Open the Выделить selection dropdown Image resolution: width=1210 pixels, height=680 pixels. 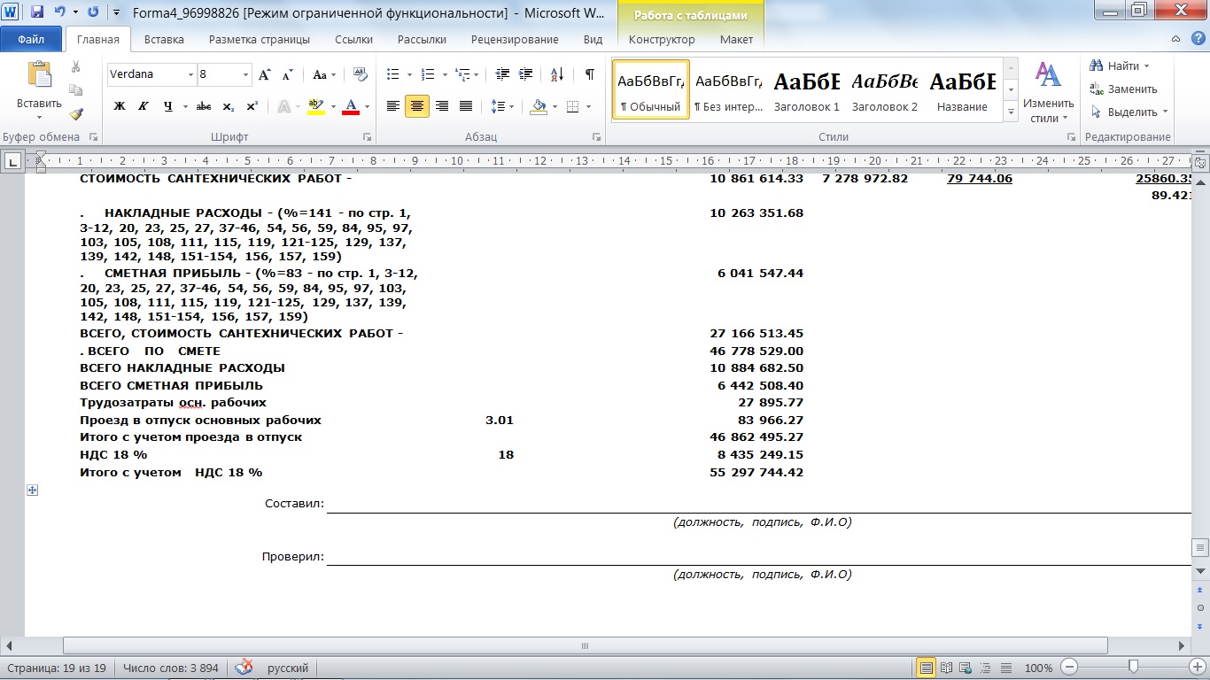click(x=1129, y=112)
